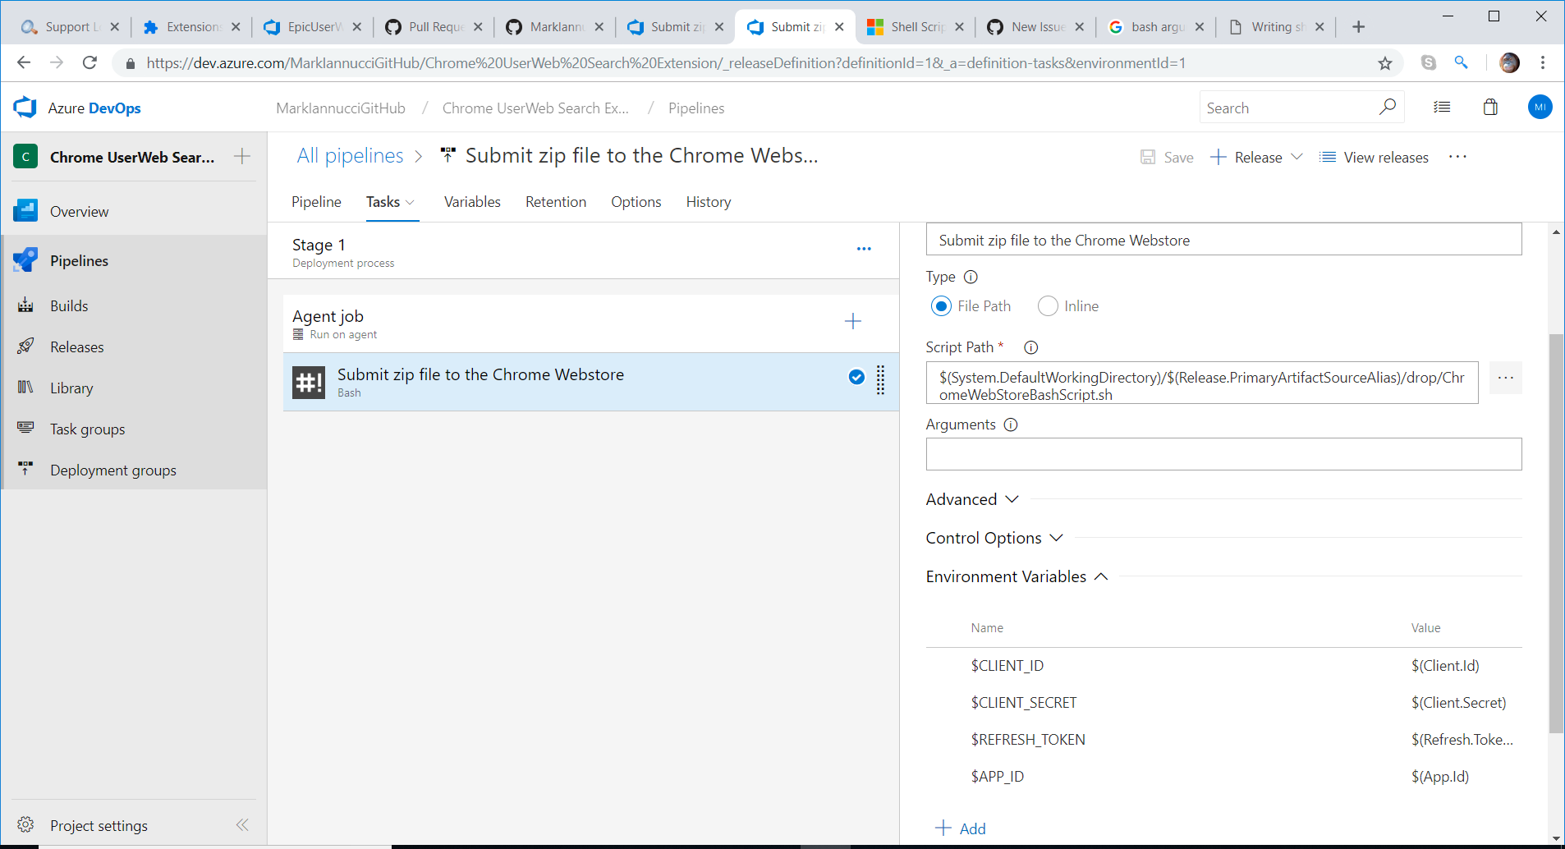Open the Overview sidebar icon

click(25, 211)
